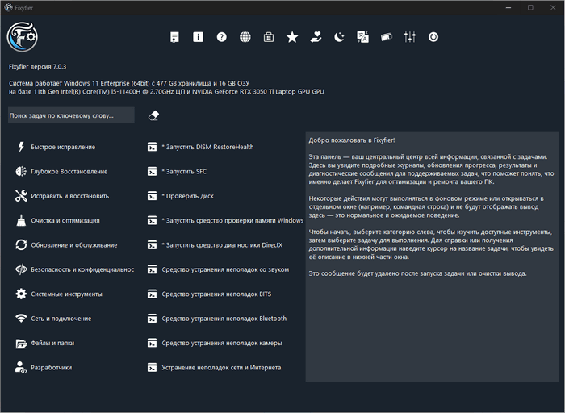
Task: Click the Средство устранения неполадок BITS text
Action: (x=216, y=294)
